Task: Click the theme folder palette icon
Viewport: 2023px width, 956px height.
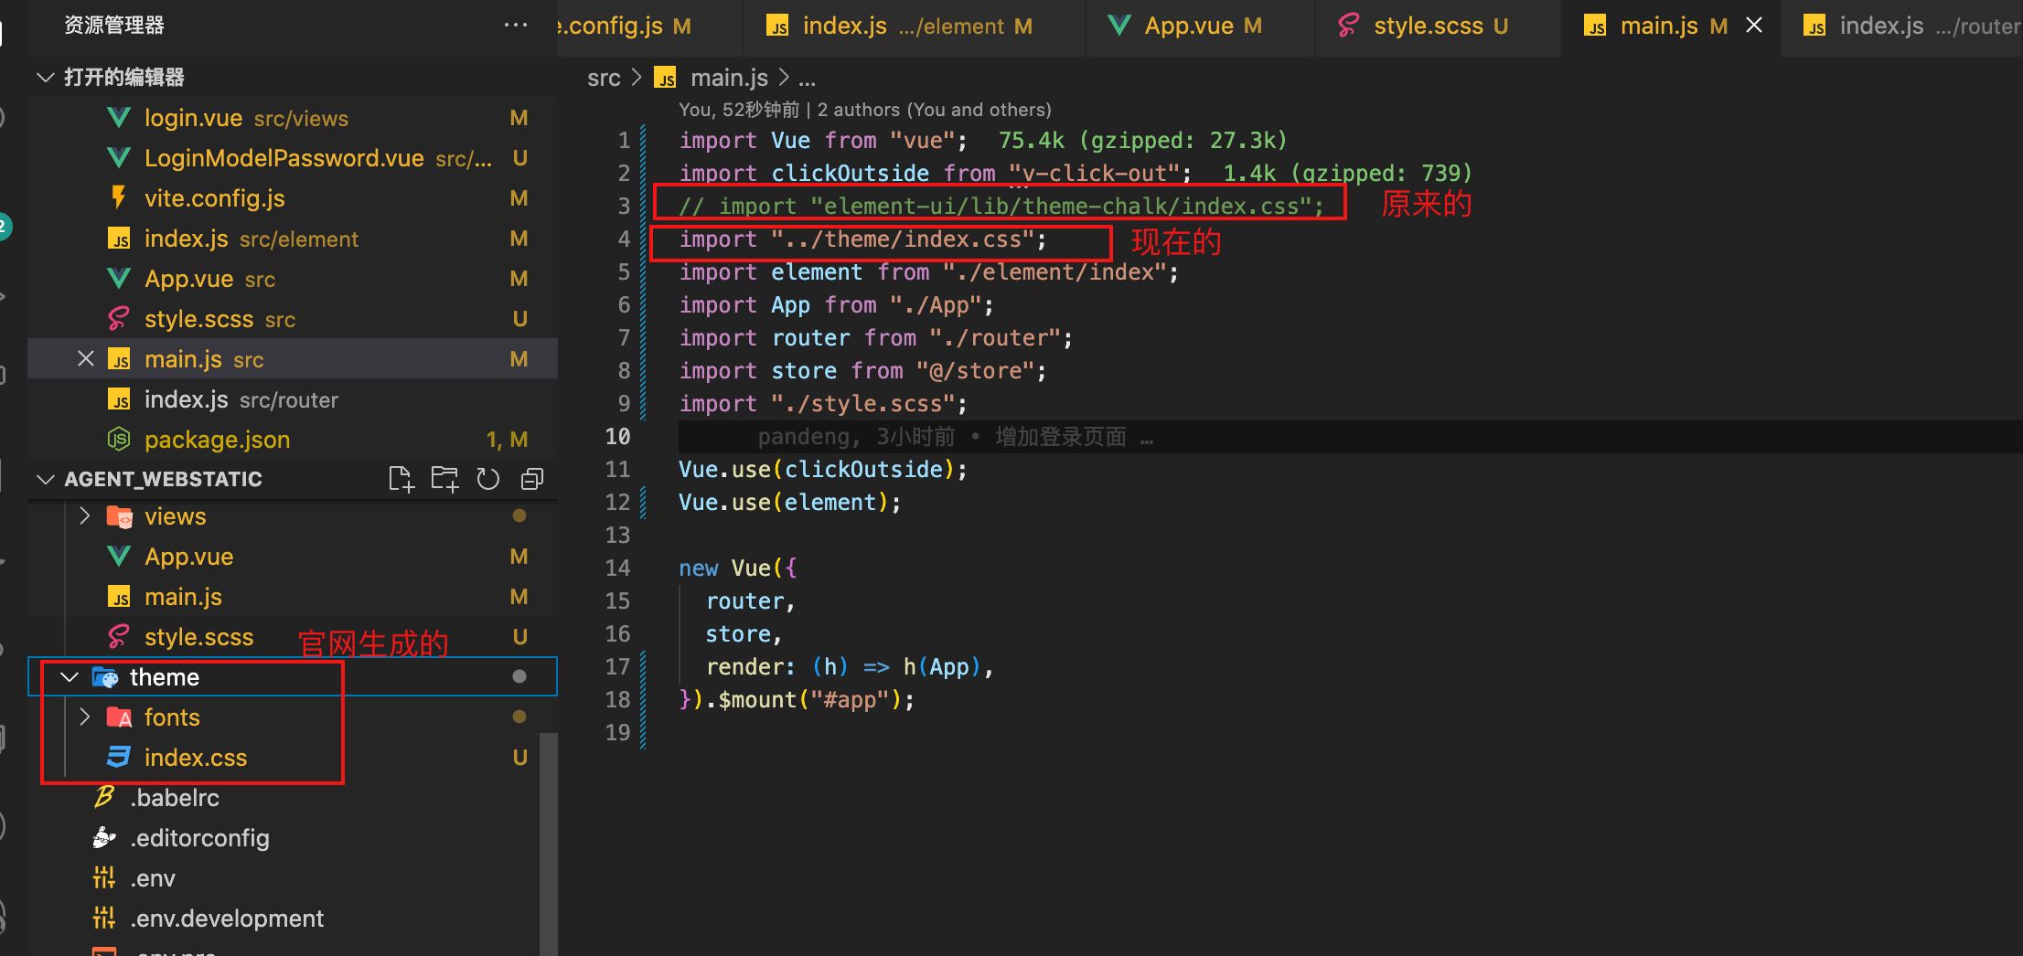Action: (105, 677)
